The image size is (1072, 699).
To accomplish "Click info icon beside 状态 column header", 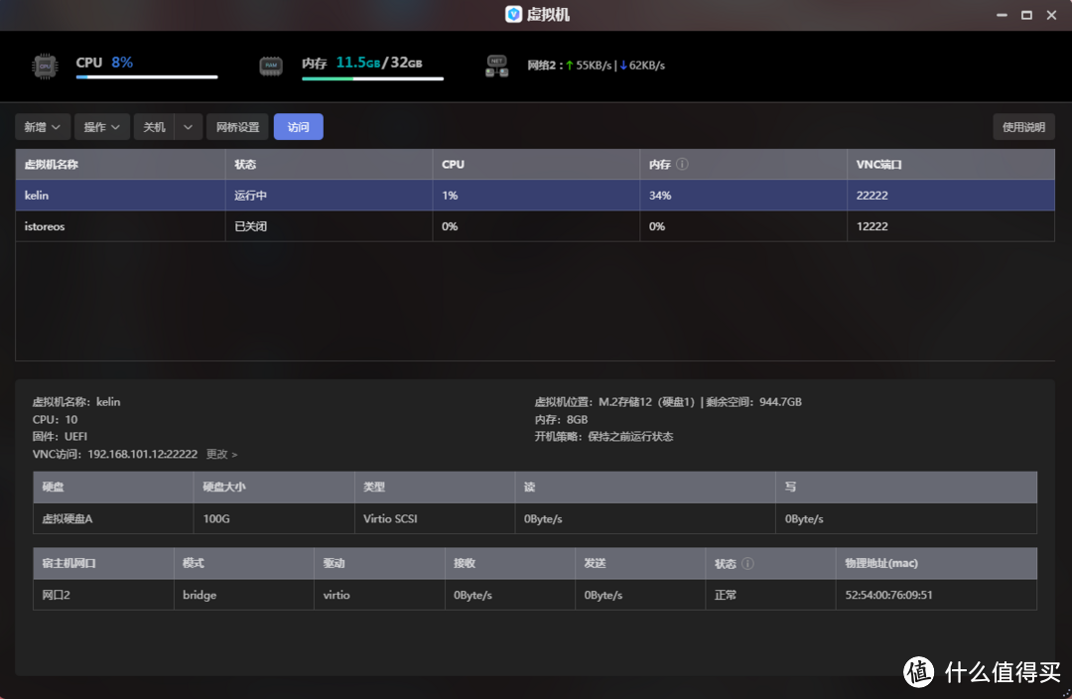I will (747, 564).
